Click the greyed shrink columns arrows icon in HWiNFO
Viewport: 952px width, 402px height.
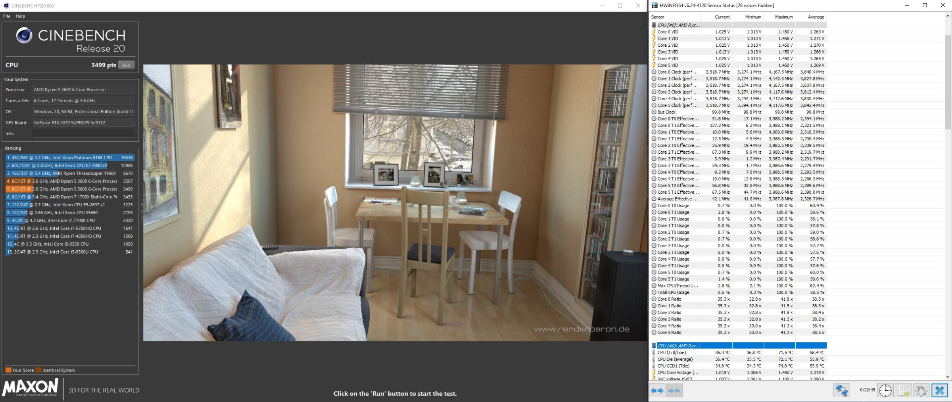674,391
